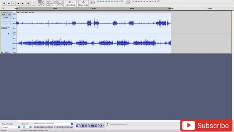Viewport: 234px width, 132px height.
Task: Silence the audio selection
Action: point(52,5)
